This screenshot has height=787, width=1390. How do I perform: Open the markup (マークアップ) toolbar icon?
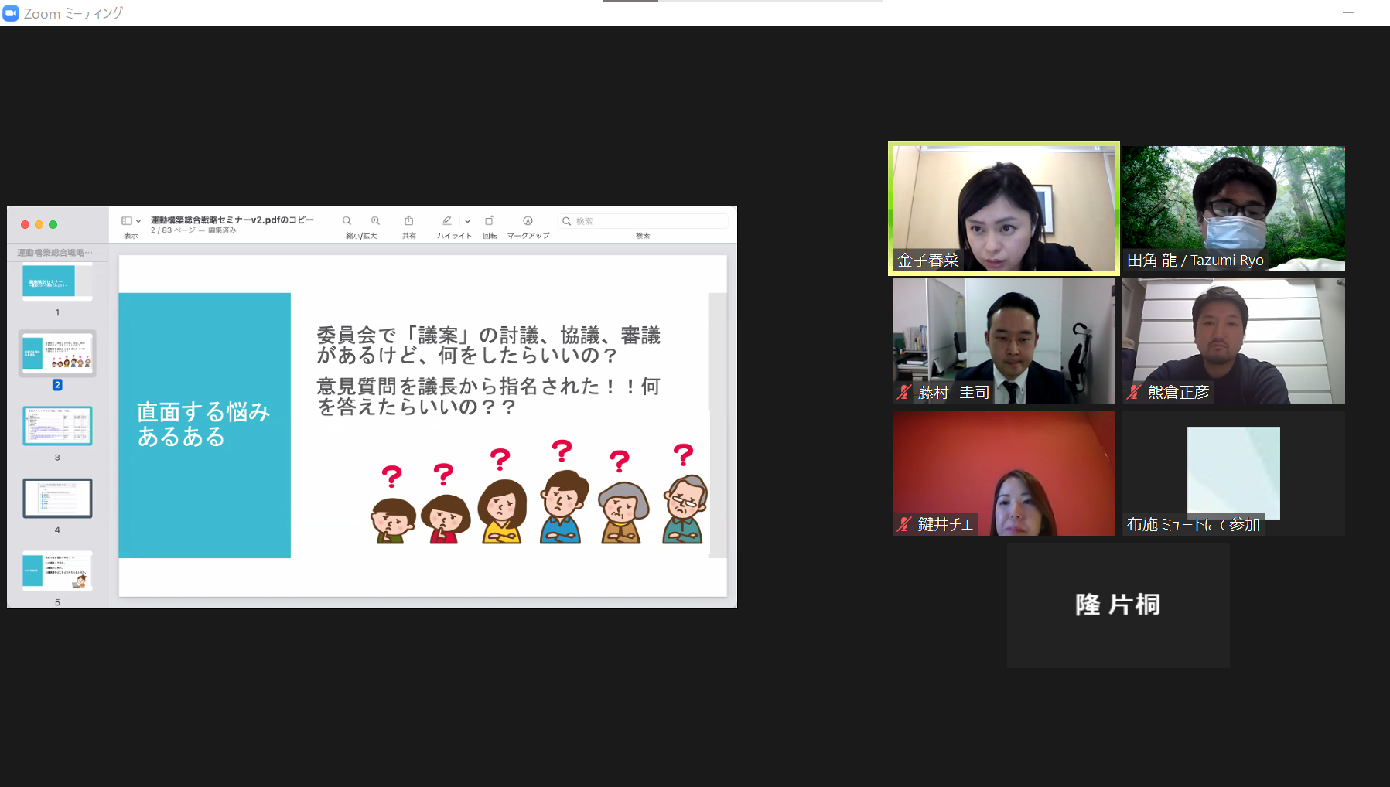click(528, 221)
